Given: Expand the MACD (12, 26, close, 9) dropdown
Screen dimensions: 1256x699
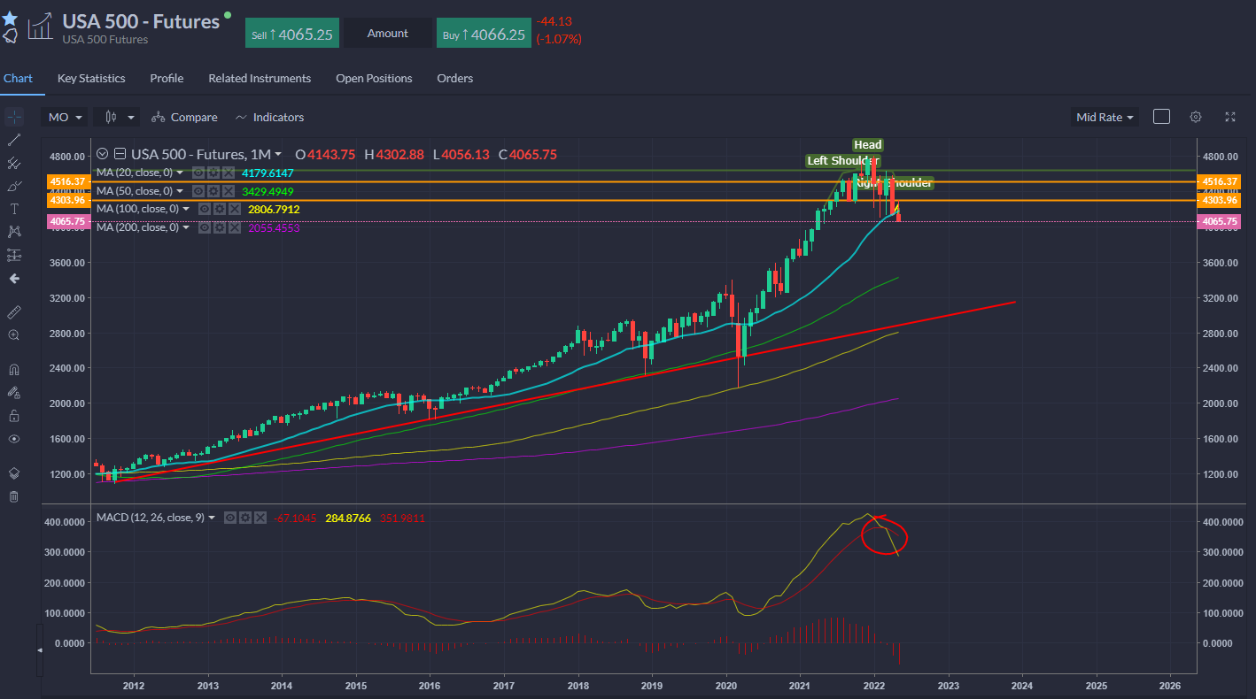Looking at the screenshot, I should 211,517.
